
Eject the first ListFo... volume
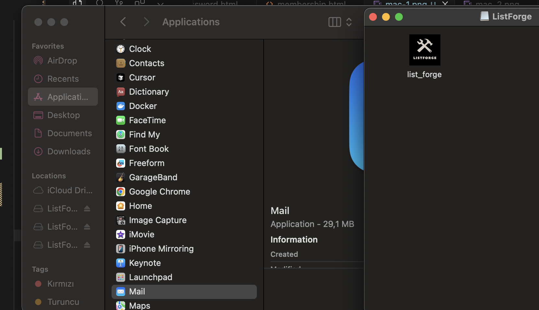click(87, 209)
